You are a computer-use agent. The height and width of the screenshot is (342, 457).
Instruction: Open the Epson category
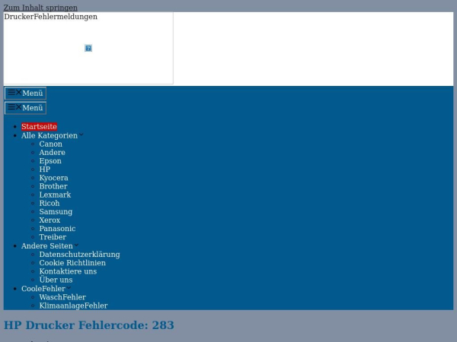pos(50,161)
